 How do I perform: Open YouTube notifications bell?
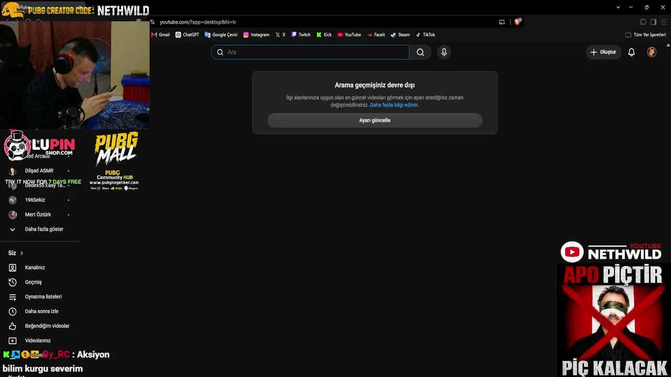[x=632, y=52]
